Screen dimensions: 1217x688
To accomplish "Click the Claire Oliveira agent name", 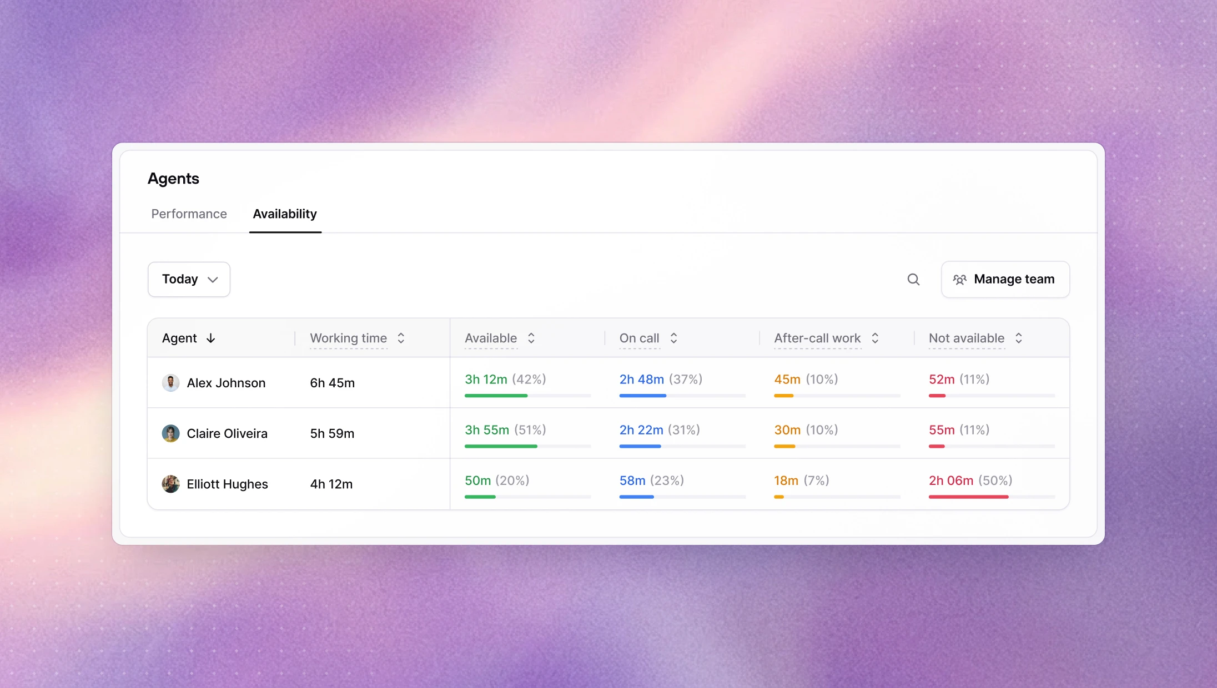I will tap(227, 434).
